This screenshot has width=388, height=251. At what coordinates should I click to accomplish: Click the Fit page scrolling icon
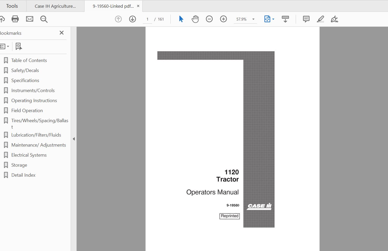click(x=267, y=19)
